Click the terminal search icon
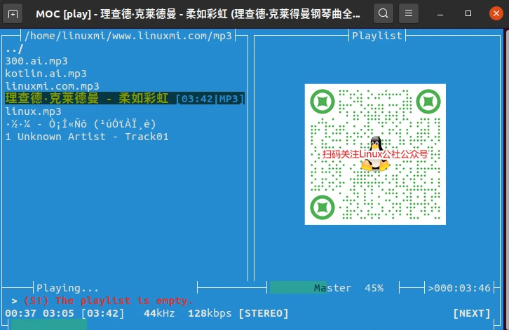This screenshot has height=330, width=509. click(384, 13)
